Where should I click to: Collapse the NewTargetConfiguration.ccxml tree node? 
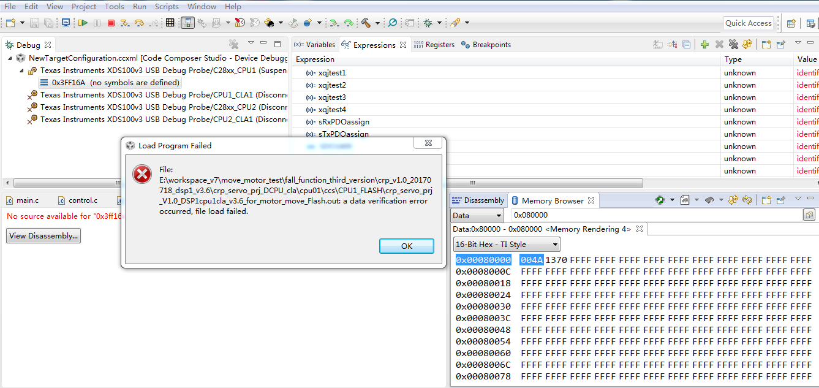click(x=10, y=58)
